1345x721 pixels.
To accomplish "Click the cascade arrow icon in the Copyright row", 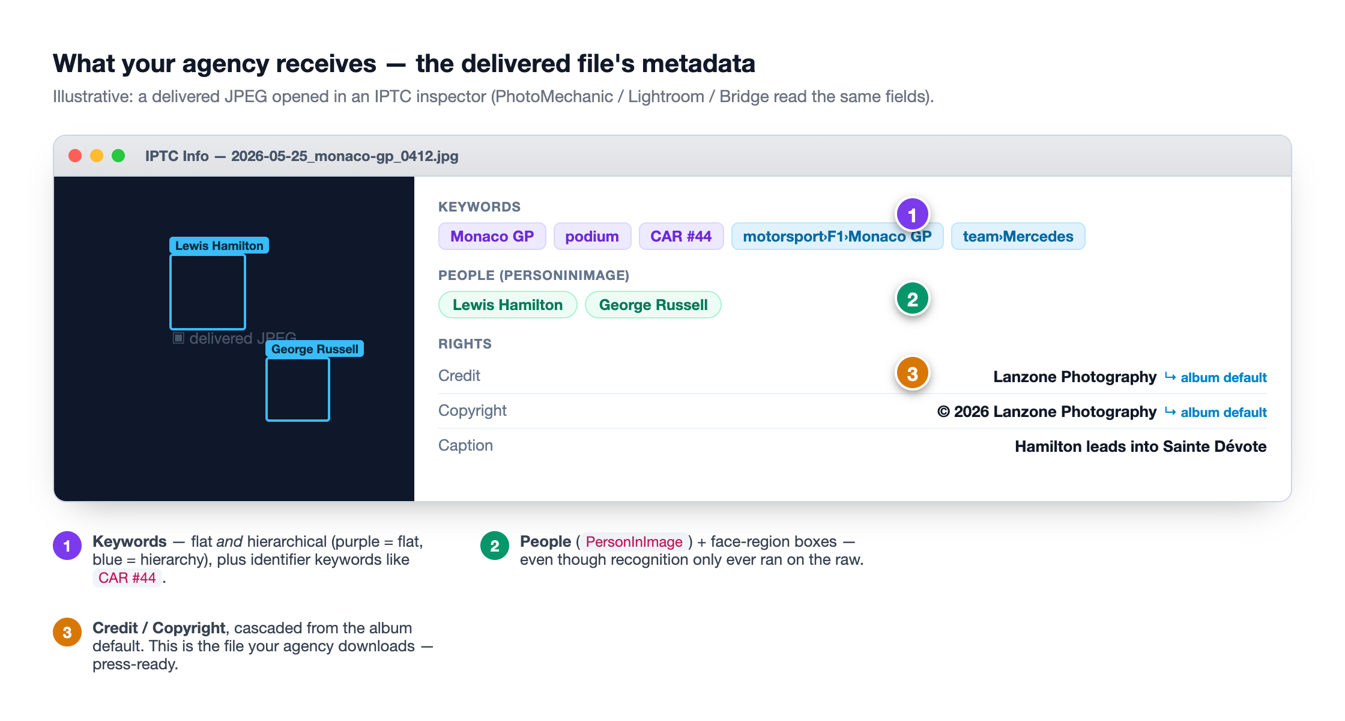I will pyautogui.click(x=1170, y=412).
